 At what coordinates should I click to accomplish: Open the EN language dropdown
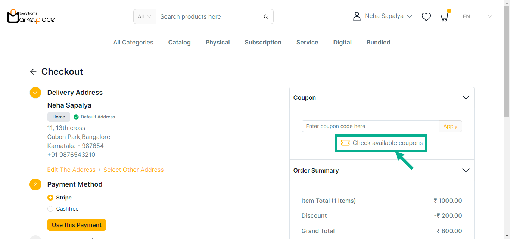(x=477, y=16)
